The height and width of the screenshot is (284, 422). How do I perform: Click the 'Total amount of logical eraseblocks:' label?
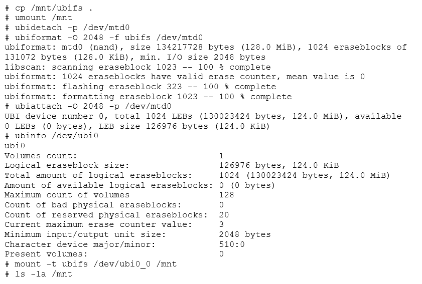coord(98,175)
